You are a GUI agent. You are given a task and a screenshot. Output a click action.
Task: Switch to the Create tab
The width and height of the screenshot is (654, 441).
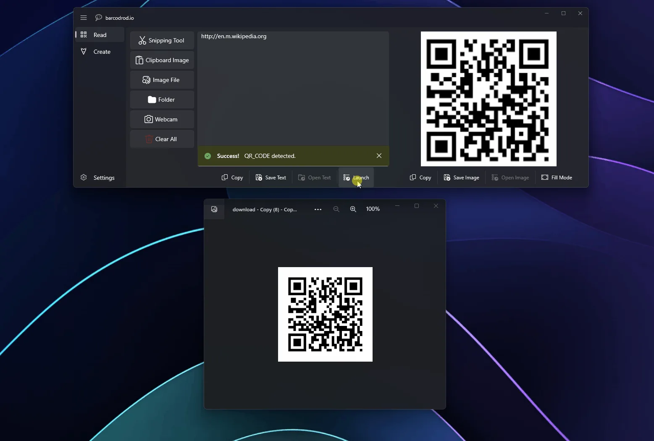coord(100,52)
